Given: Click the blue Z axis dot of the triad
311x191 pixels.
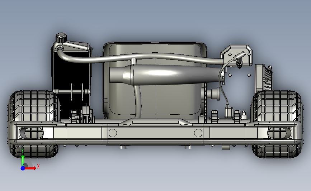Looking at the screenshot, I should pyautogui.click(x=23, y=168).
